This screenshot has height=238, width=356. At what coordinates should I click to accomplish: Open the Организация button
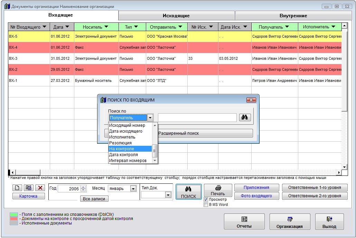pyautogui.click(x=289, y=222)
